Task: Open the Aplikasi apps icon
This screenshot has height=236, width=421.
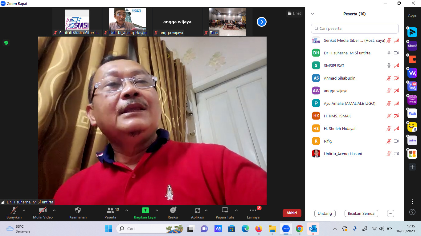Action: coord(198,210)
